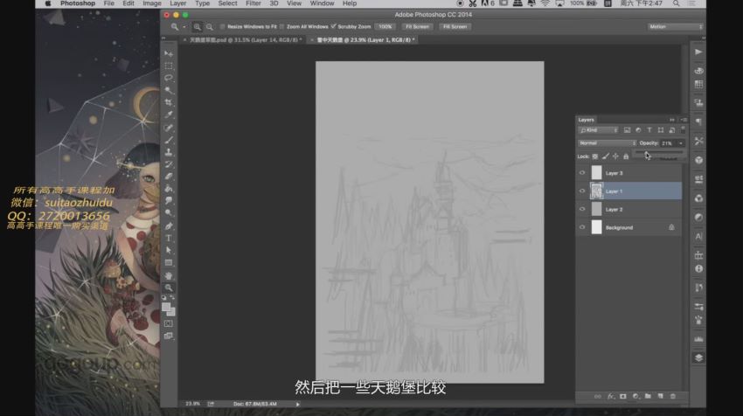Open the File menu
Viewport: 743px width, 416px height.
pyautogui.click(x=109, y=3)
